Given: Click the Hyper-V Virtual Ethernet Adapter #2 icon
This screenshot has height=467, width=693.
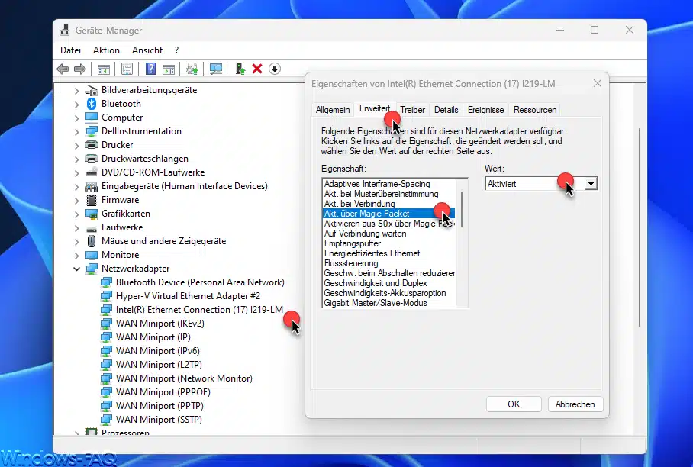Looking at the screenshot, I should coord(106,296).
